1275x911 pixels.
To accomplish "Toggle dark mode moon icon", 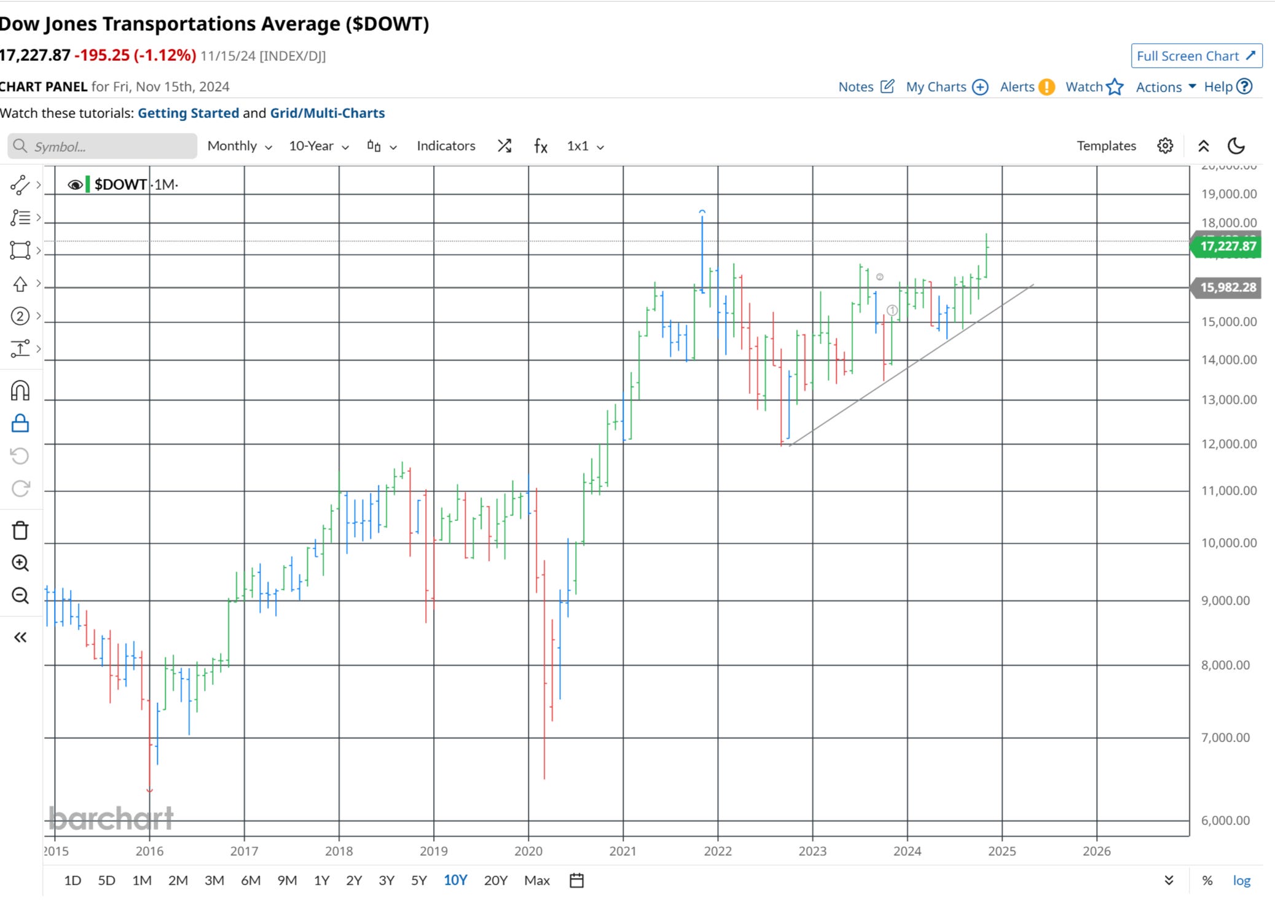I will pos(1236,146).
